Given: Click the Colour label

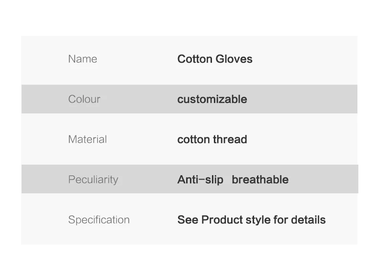Looking at the screenshot, I should coord(84,99).
